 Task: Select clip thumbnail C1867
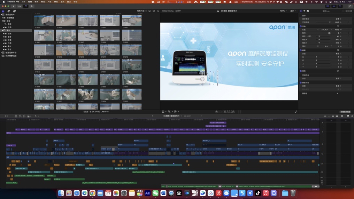pos(88,35)
